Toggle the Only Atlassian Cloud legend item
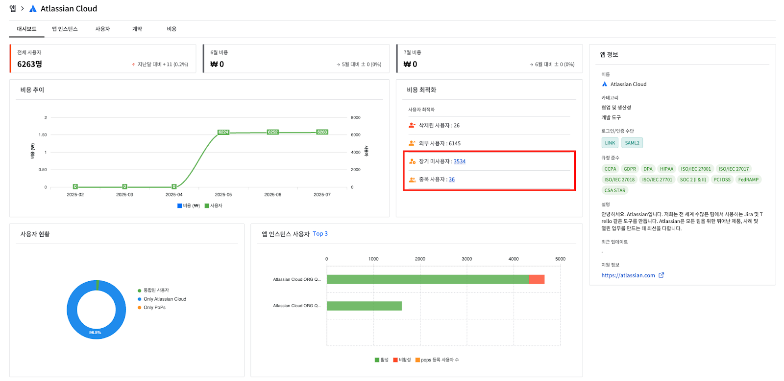This screenshot has height=381, width=784. pos(164,299)
